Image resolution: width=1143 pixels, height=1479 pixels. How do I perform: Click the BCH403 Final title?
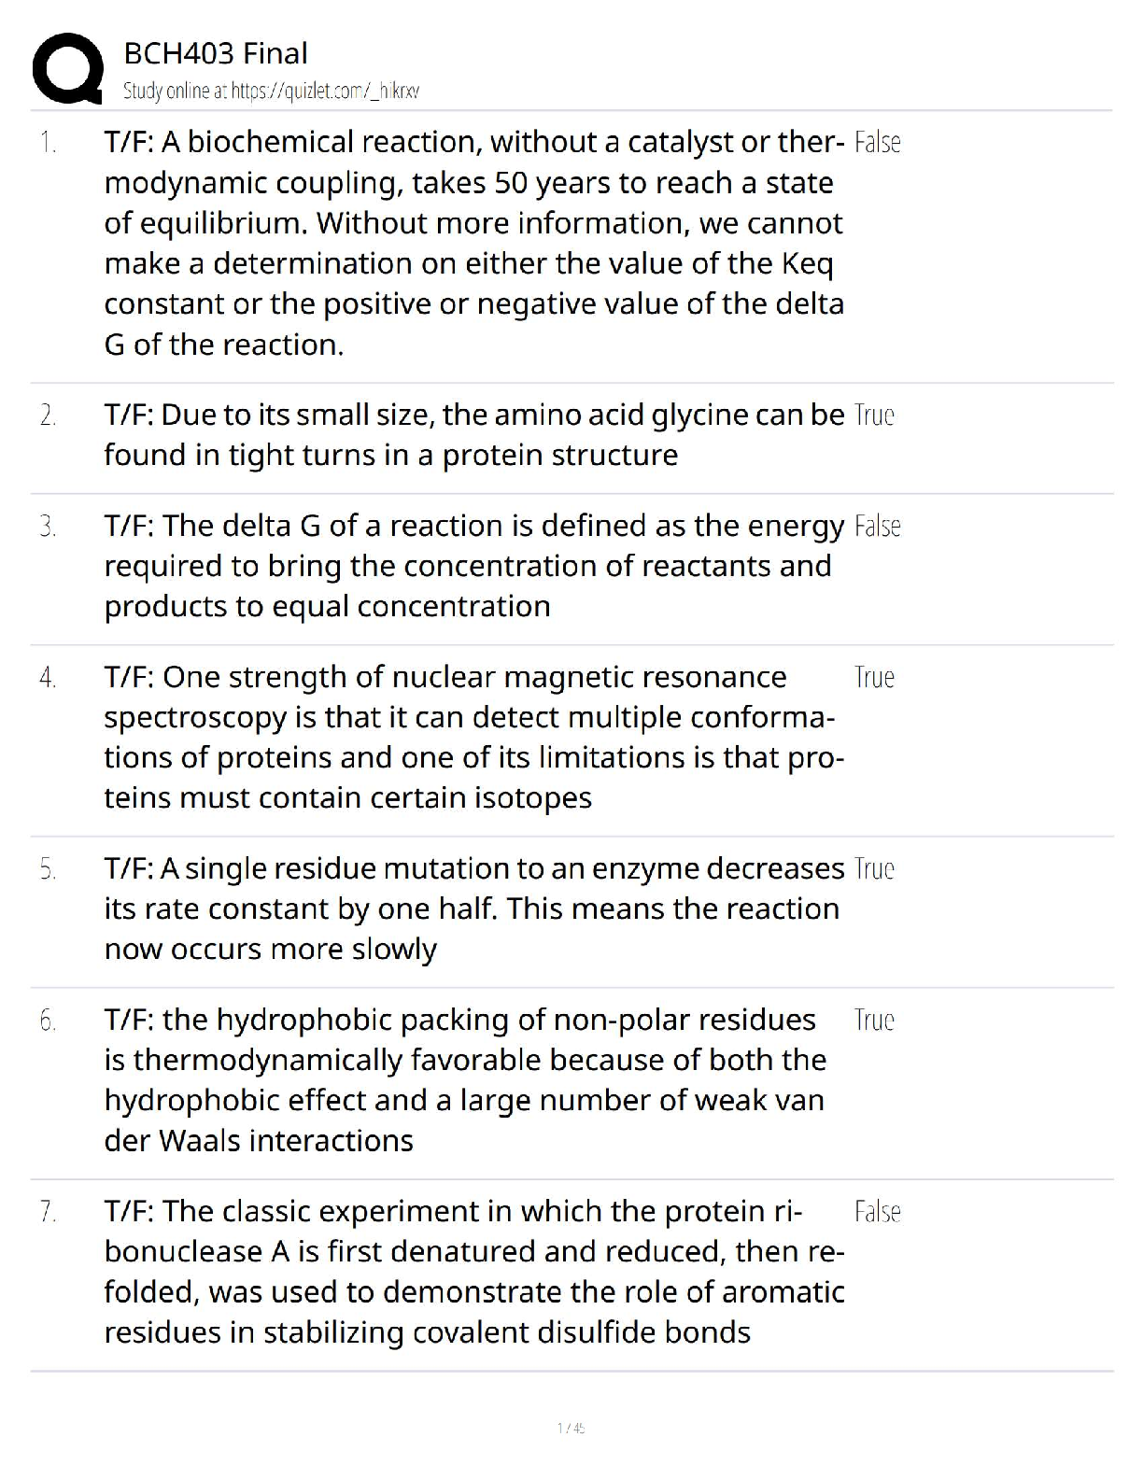pos(216,54)
